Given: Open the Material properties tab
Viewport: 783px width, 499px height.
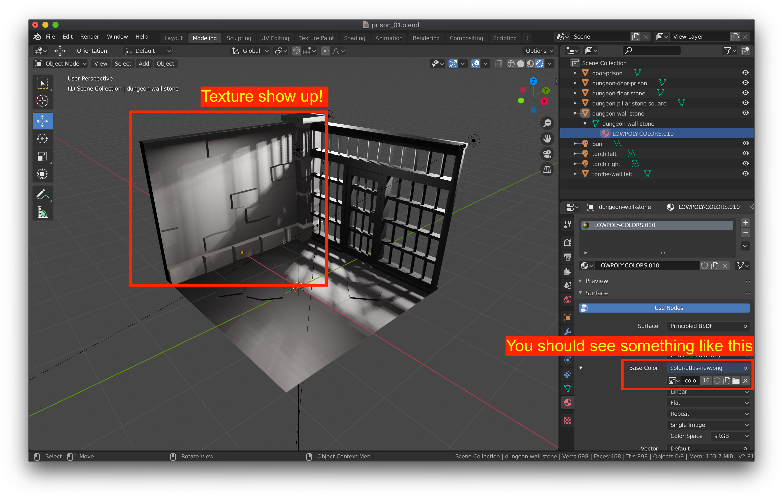Looking at the screenshot, I should pos(568,402).
